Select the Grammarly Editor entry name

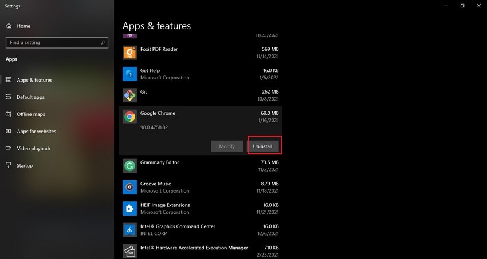point(160,162)
